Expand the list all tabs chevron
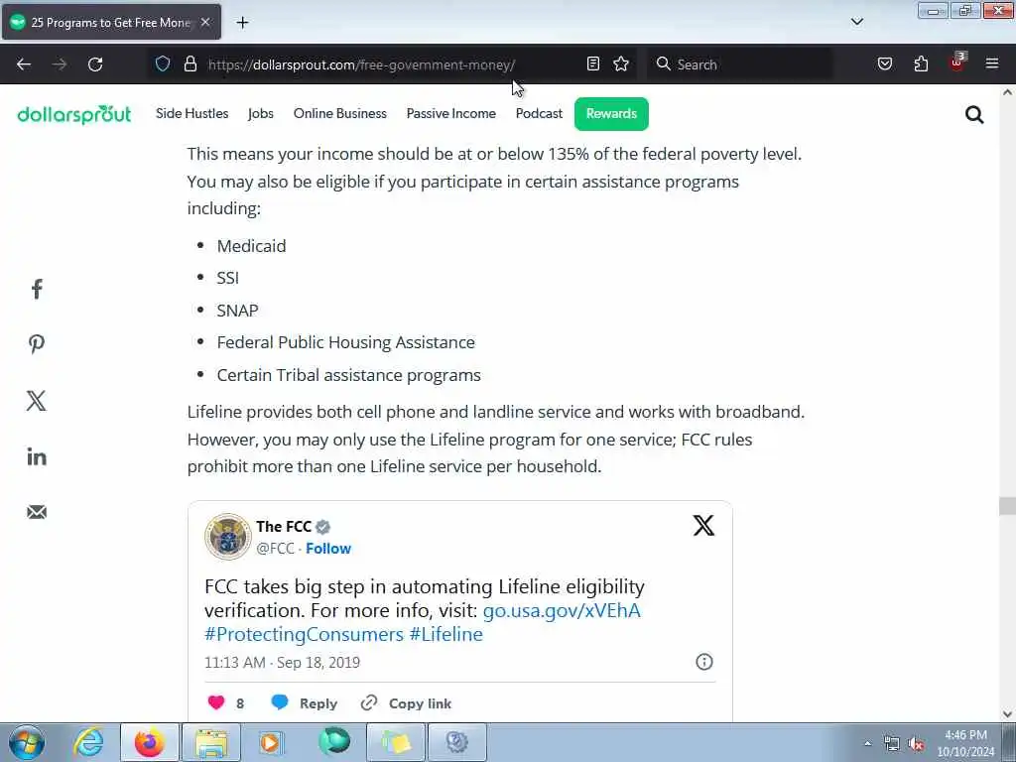This screenshot has height=762, width=1016. pos(856,22)
